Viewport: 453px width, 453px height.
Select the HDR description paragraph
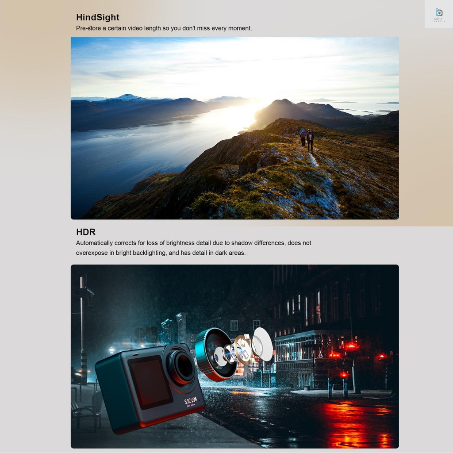[x=193, y=248]
